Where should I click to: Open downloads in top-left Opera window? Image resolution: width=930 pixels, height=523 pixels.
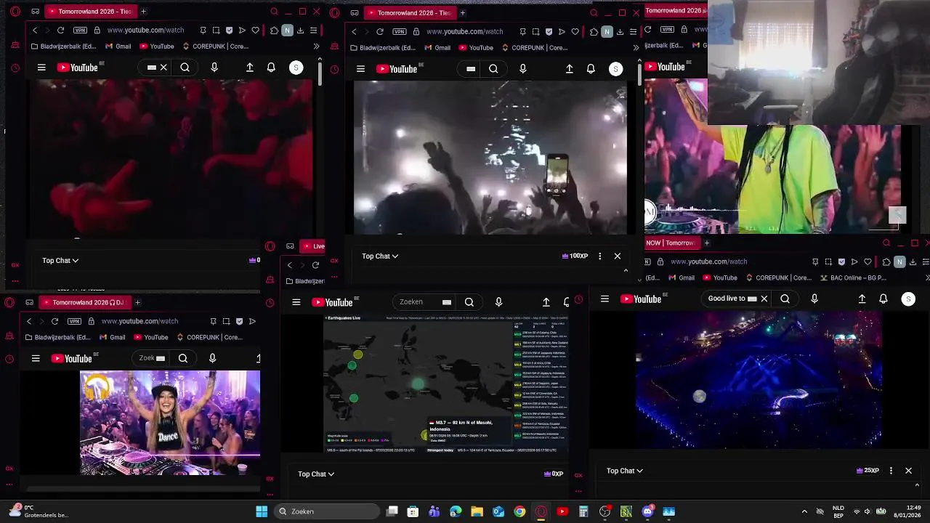click(x=301, y=31)
